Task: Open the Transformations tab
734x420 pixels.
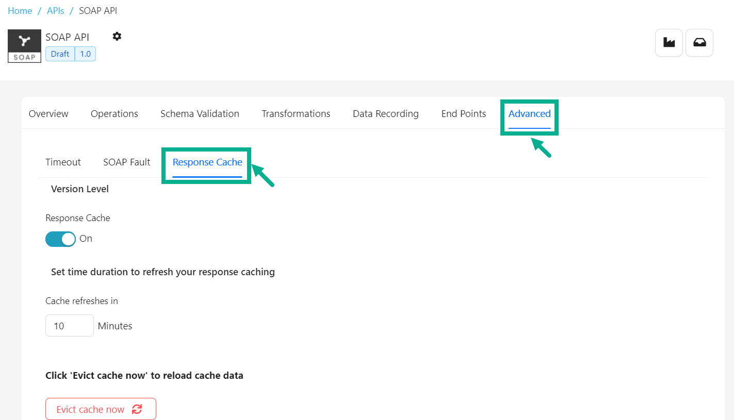Action: coord(296,114)
